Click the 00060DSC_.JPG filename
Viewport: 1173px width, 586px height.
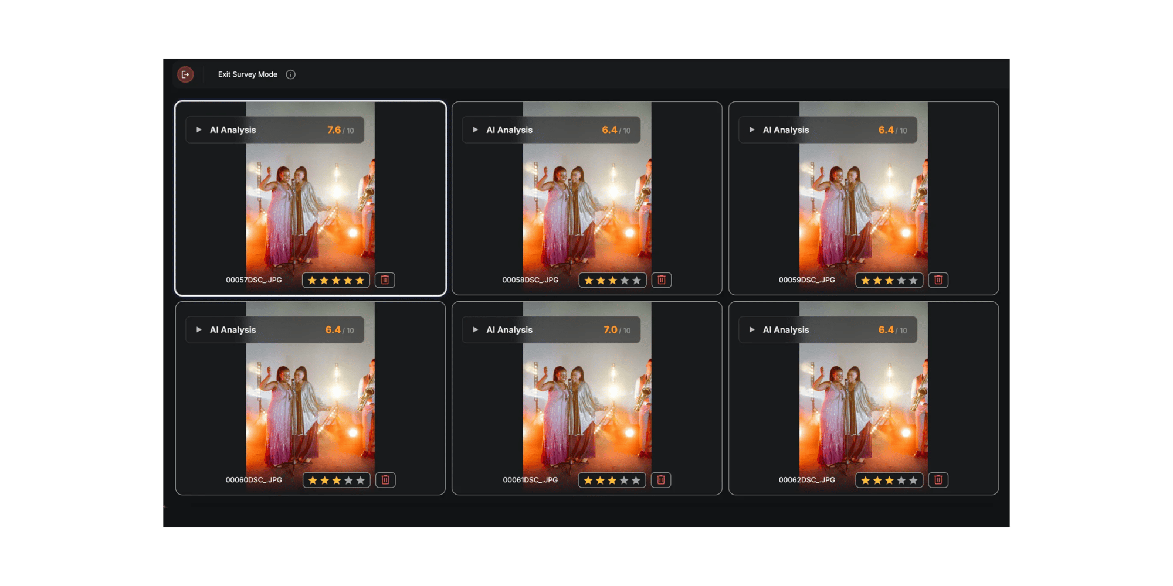coord(254,480)
